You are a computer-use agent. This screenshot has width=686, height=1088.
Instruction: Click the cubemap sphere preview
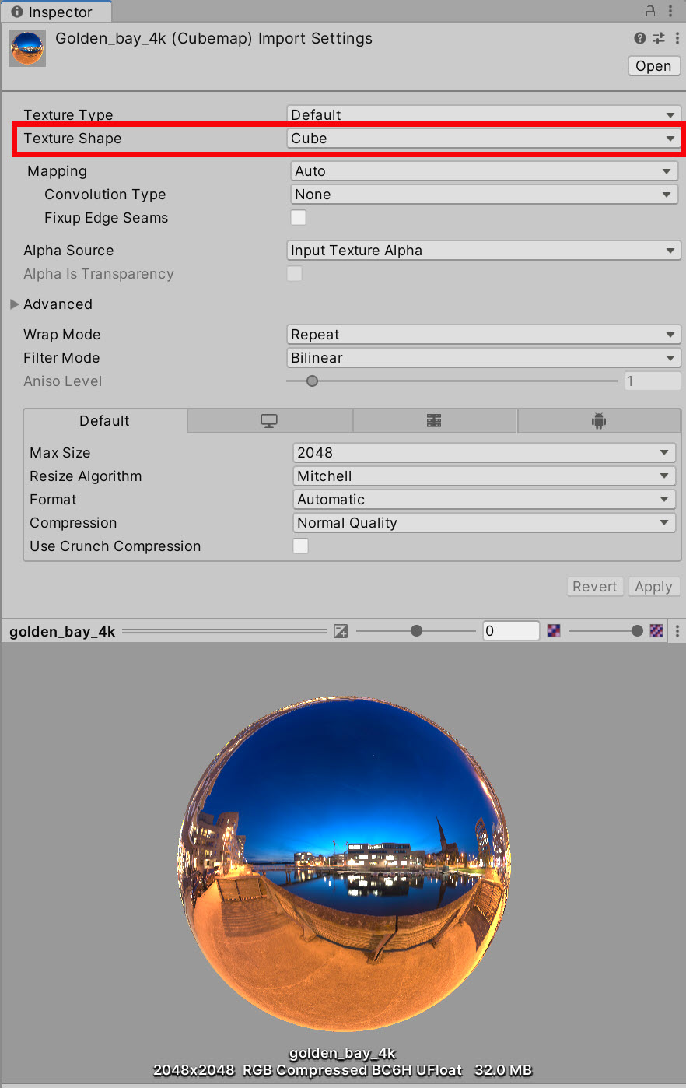pyautogui.click(x=345, y=862)
